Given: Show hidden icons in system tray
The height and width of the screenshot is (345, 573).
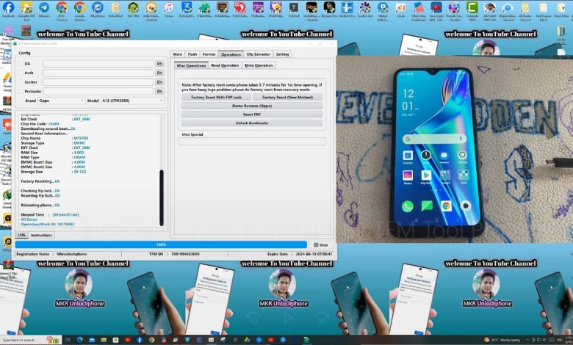Looking at the screenshot, I should (527, 340).
